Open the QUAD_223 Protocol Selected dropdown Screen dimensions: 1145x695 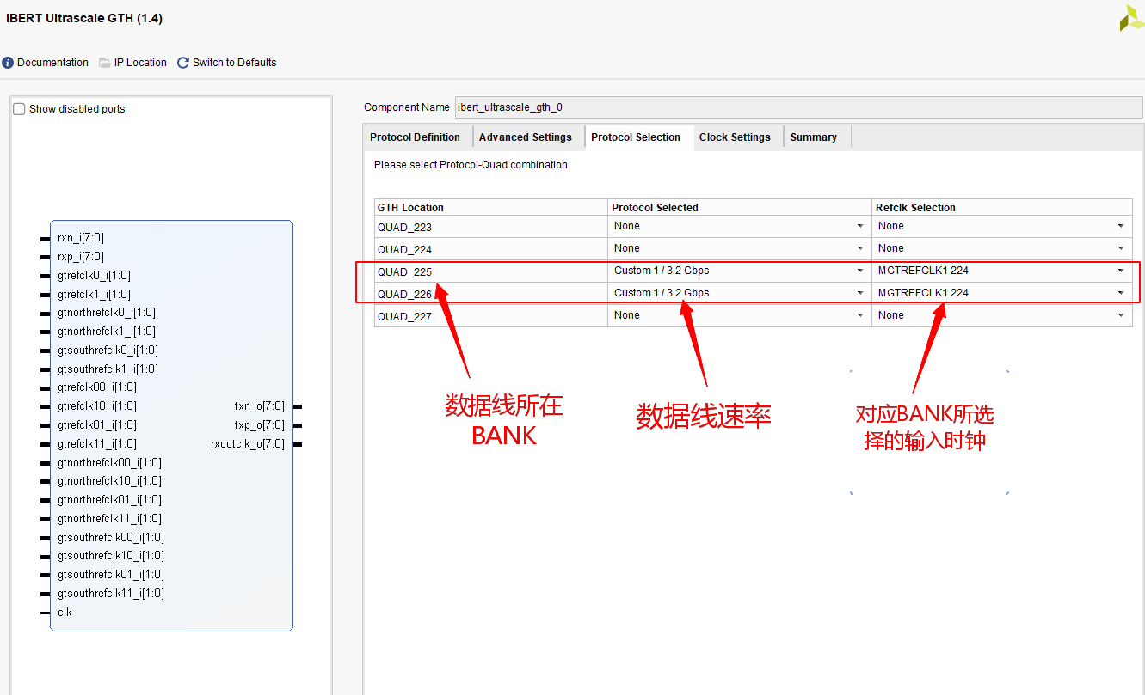pos(859,225)
